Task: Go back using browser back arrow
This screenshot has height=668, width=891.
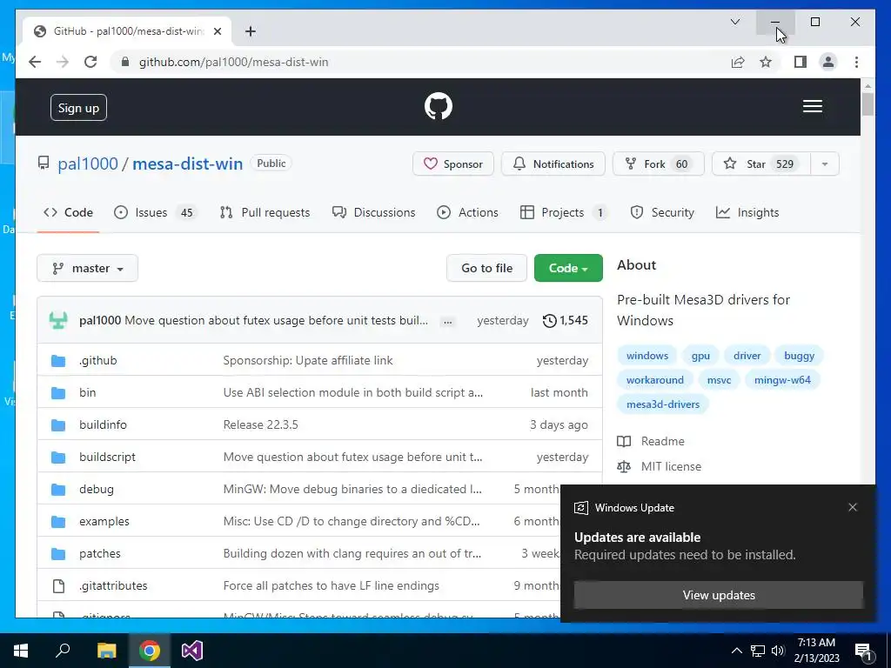Action: coord(35,62)
